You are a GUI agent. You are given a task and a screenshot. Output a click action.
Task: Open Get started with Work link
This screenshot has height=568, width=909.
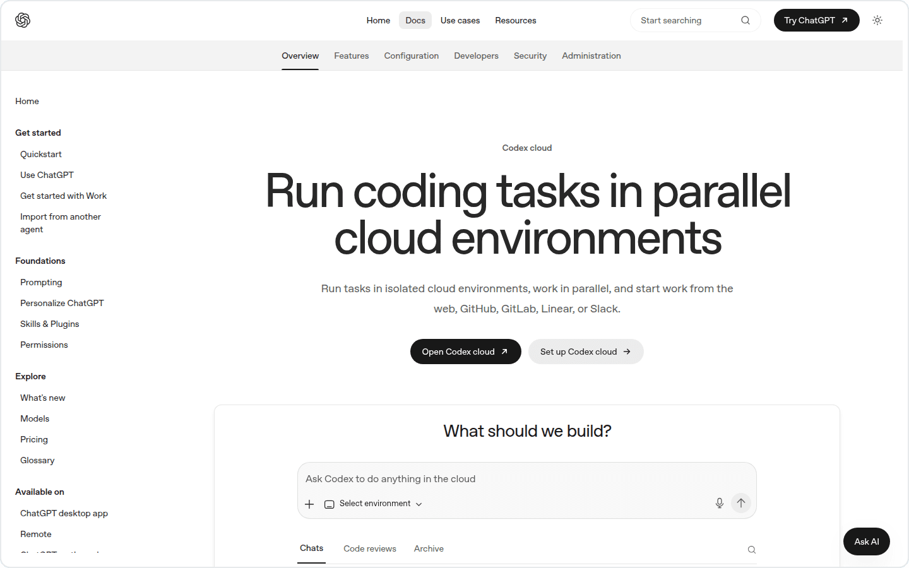click(63, 196)
